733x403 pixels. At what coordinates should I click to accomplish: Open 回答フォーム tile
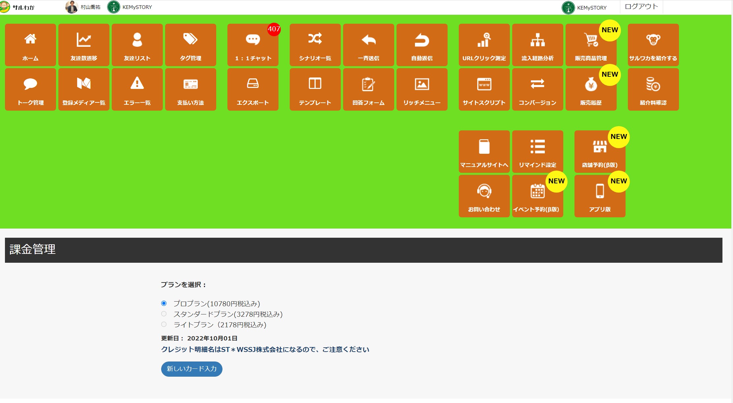368,89
